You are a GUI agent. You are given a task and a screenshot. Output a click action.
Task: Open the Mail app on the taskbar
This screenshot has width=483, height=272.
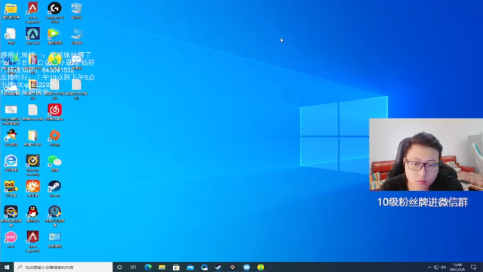point(190,267)
